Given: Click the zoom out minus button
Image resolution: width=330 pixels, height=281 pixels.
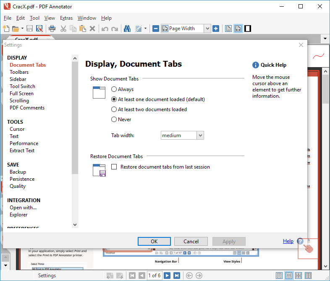Looking at the screenshot, I should click(x=155, y=29).
